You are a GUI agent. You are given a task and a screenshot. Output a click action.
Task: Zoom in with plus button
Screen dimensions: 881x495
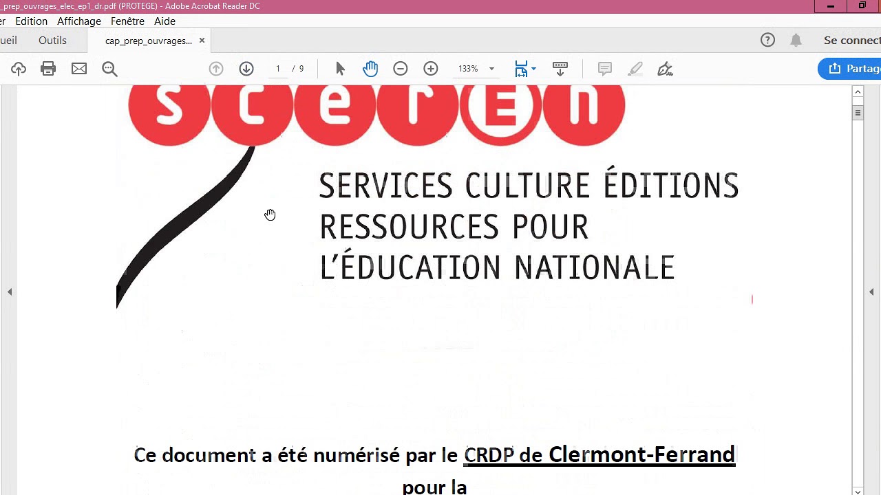click(x=431, y=69)
